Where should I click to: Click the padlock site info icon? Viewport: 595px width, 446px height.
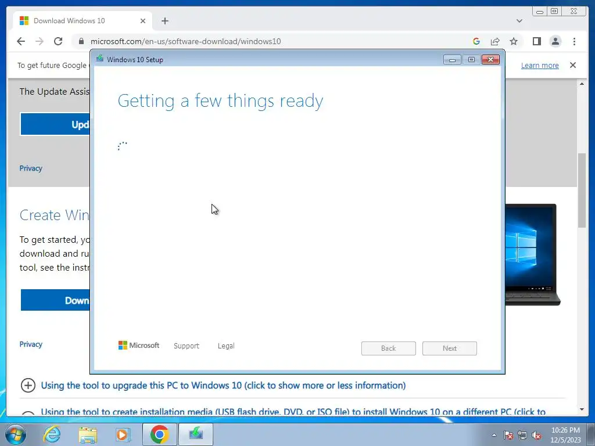tap(81, 41)
